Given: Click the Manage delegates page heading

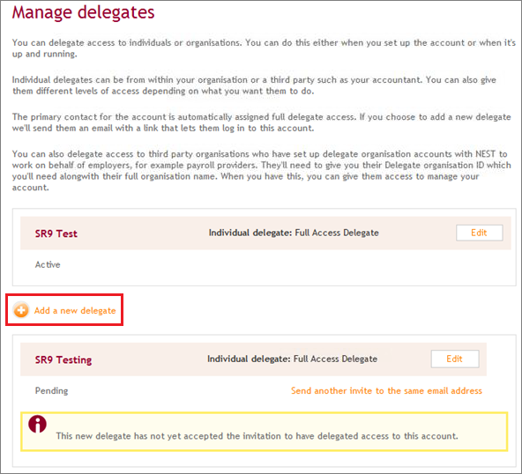Looking at the screenshot, I should [83, 12].
